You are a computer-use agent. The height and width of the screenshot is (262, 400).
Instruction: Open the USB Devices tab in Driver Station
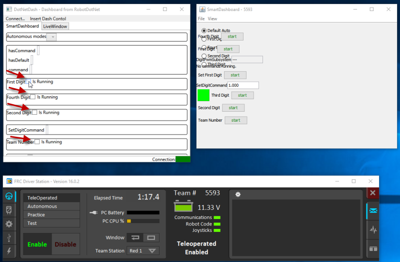point(9,238)
